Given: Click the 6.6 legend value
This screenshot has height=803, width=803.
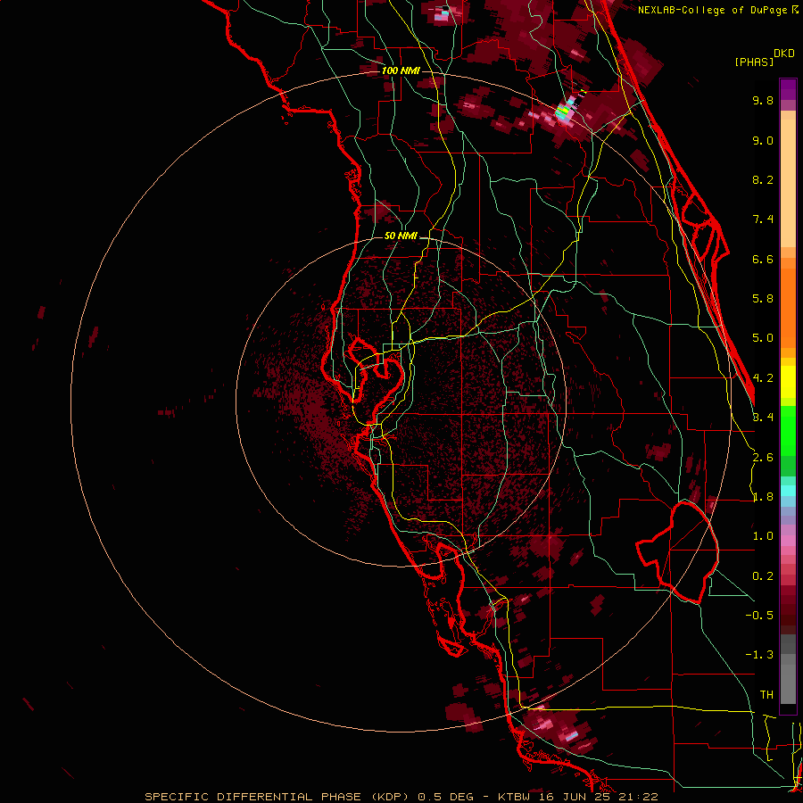Looking at the screenshot, I should coord(763,259).
